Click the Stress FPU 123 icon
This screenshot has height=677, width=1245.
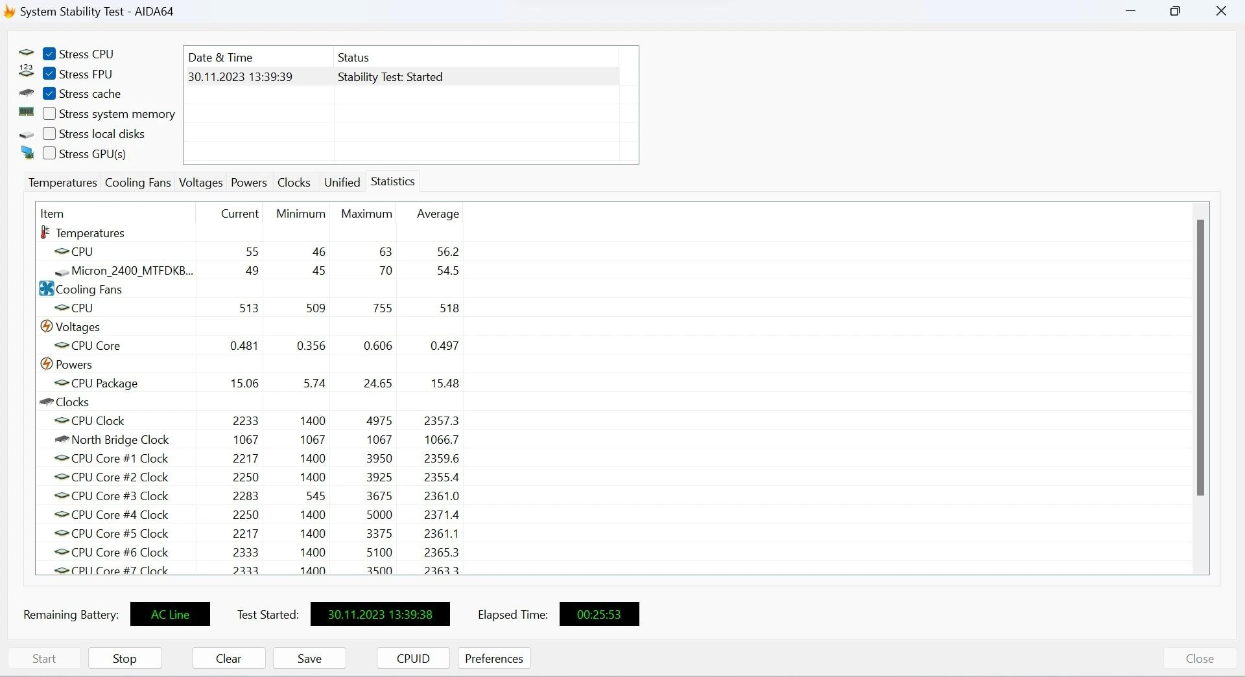coord(26,71)
